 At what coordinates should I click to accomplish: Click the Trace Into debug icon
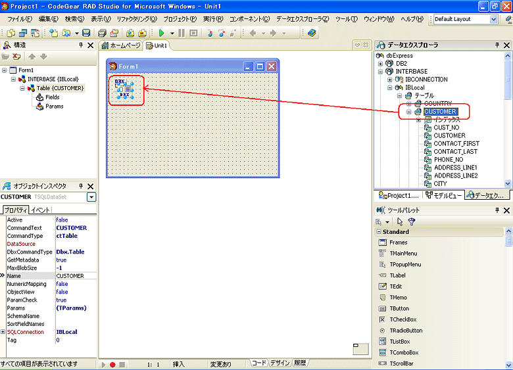click(x=210, y=33)
